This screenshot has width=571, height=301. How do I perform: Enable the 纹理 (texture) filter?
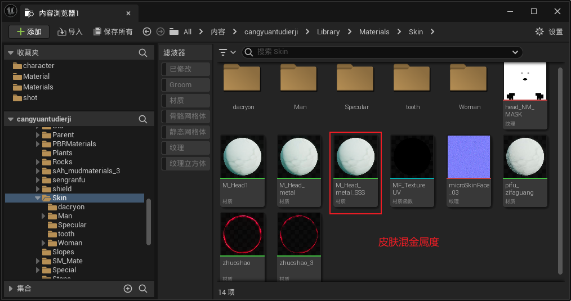pos(184,148)
